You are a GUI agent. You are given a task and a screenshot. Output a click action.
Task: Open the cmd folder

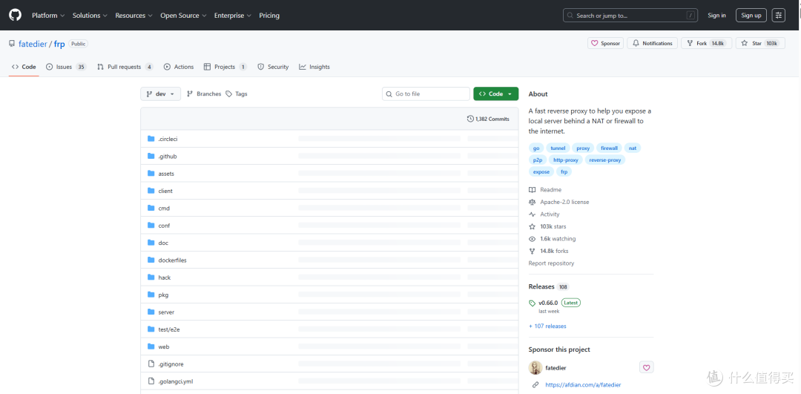click(x=164, y=209)
